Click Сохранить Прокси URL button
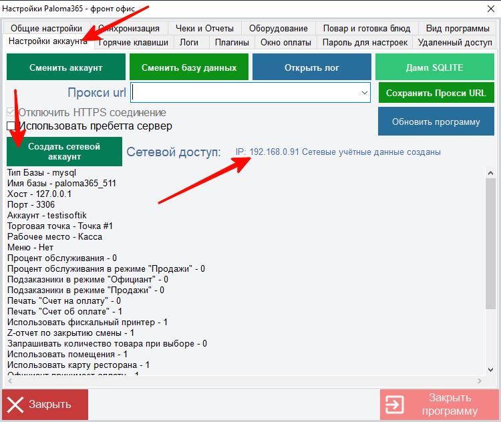Viewport: 501px width, 422px height. pos(436,93)
